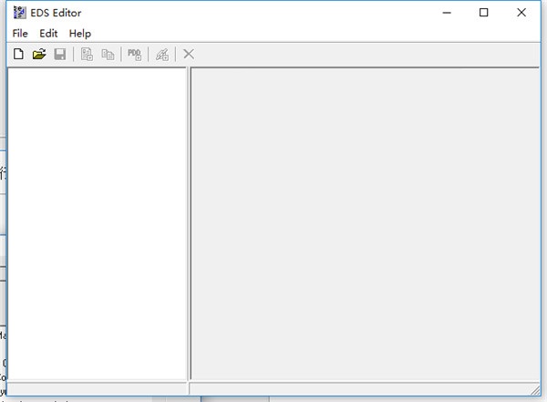
Task: Click the status bar at the bottom
Action: [x=273, y=388]
